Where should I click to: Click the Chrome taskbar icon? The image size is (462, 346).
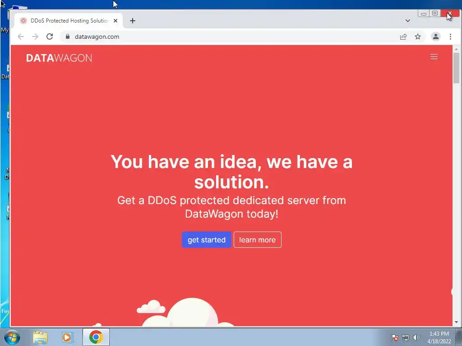click(96, 337)
